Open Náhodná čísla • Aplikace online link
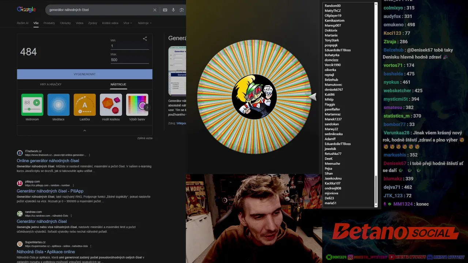The width and height of the screenshot is (468, 263). (x=46, y=252)
